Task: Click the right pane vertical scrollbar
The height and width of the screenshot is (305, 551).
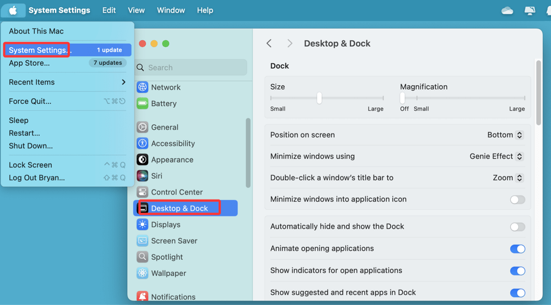Action: pyautogui.click(x=538, y=93)
